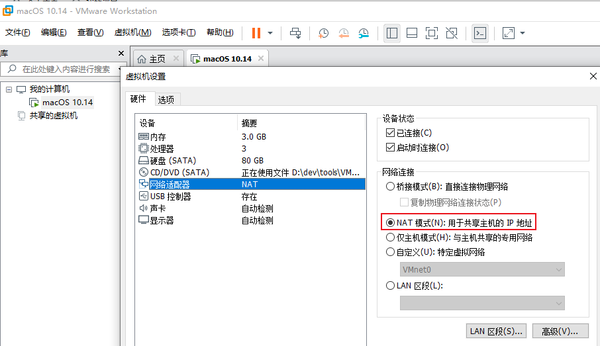This screenshot has height=346, width=600.
Task: Click the hard disk device icon
Action: [x=144, y=160]
